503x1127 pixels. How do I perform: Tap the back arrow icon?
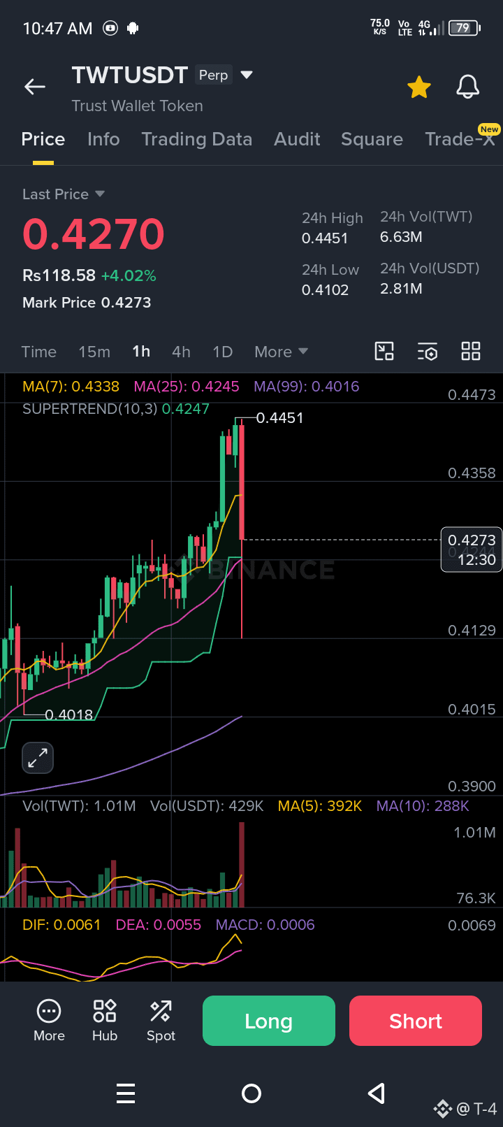tap(34, 87)
